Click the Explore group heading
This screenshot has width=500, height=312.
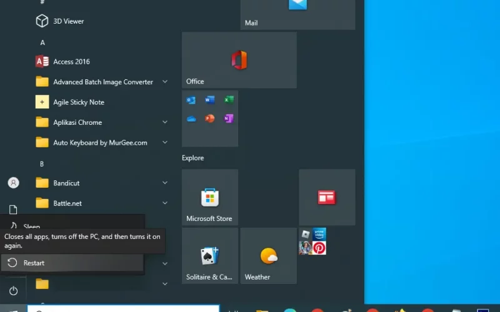pos(193,158)
